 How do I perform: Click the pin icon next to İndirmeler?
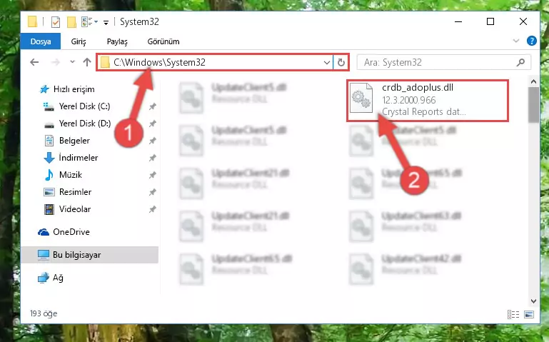(152, 158)
